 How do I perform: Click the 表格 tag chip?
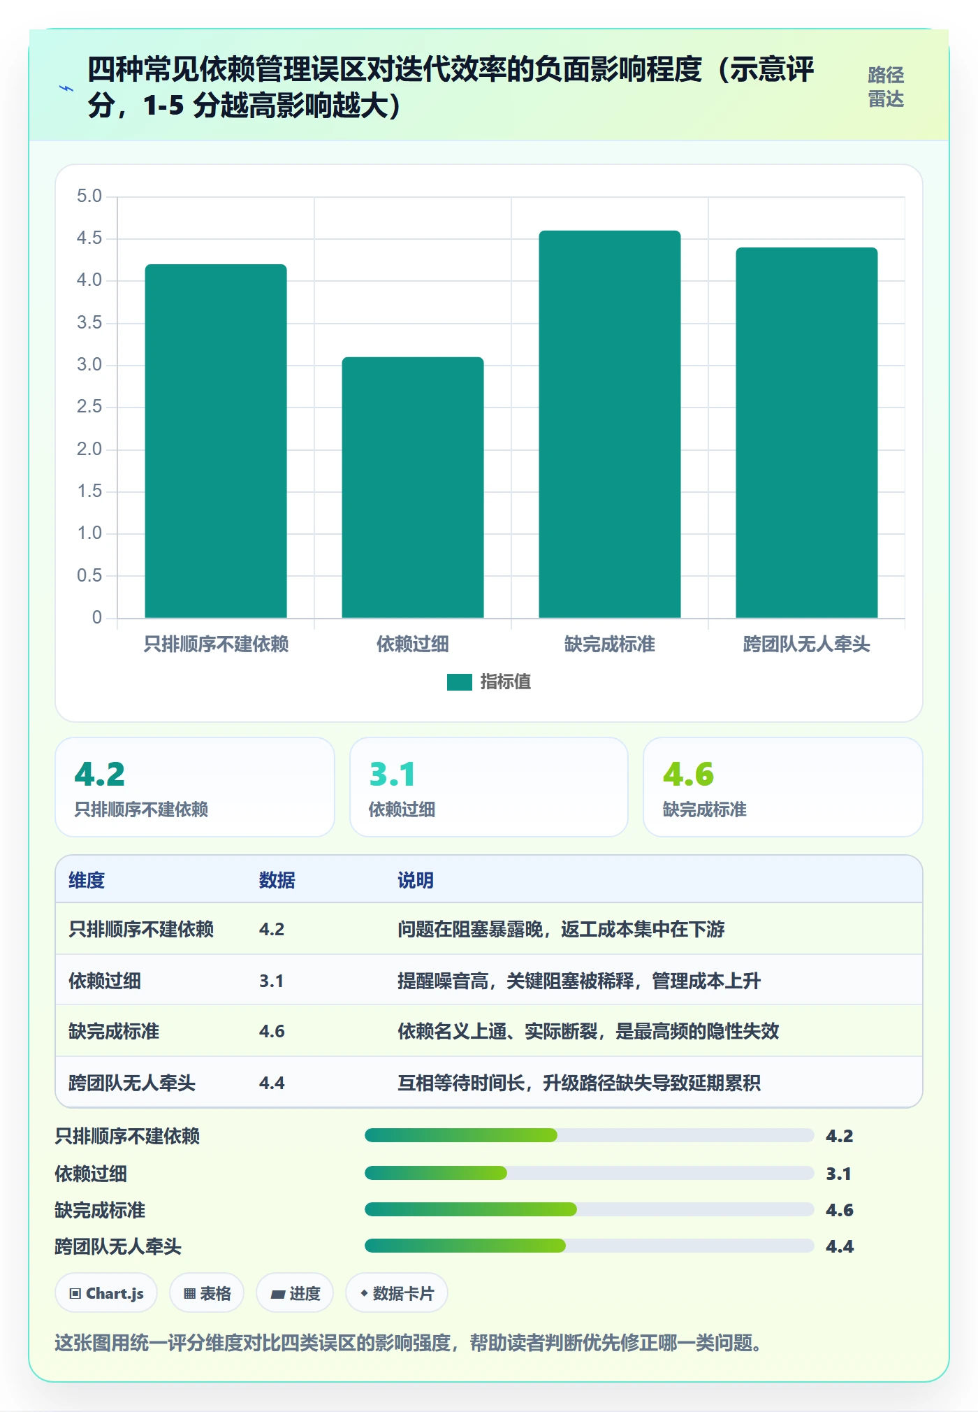(207, 1293)
